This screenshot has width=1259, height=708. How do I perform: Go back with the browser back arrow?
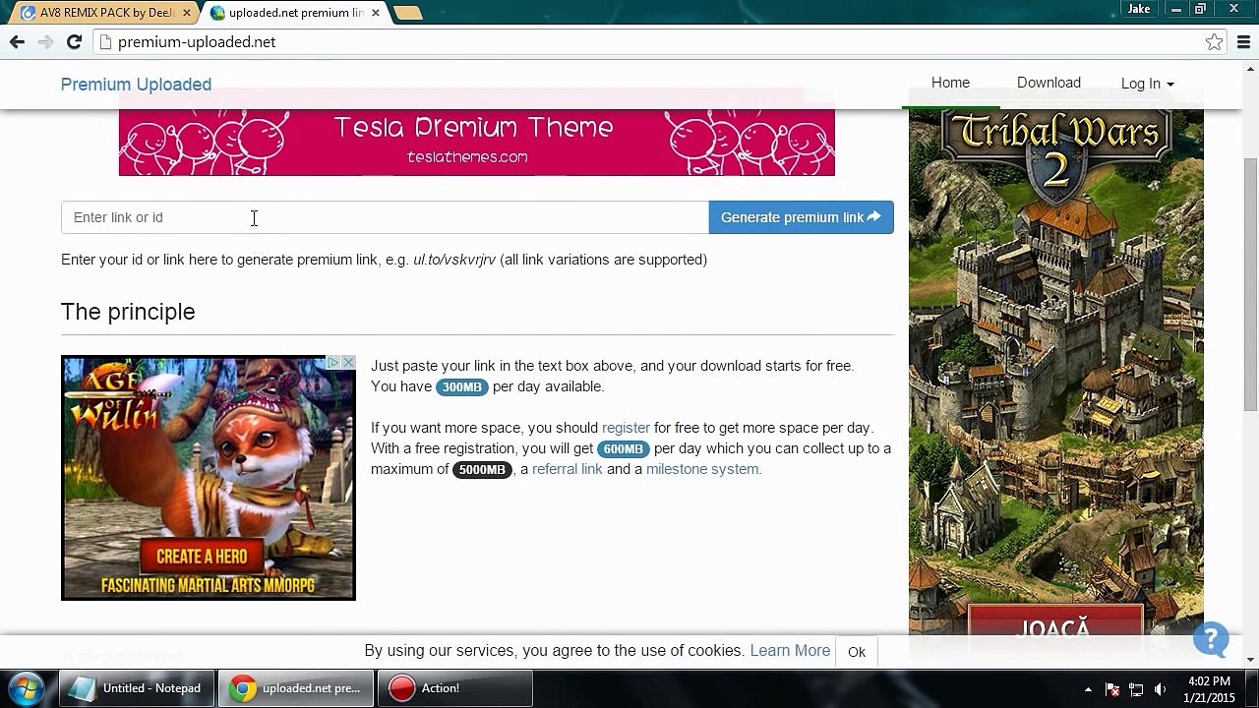(x=17, y=42)
